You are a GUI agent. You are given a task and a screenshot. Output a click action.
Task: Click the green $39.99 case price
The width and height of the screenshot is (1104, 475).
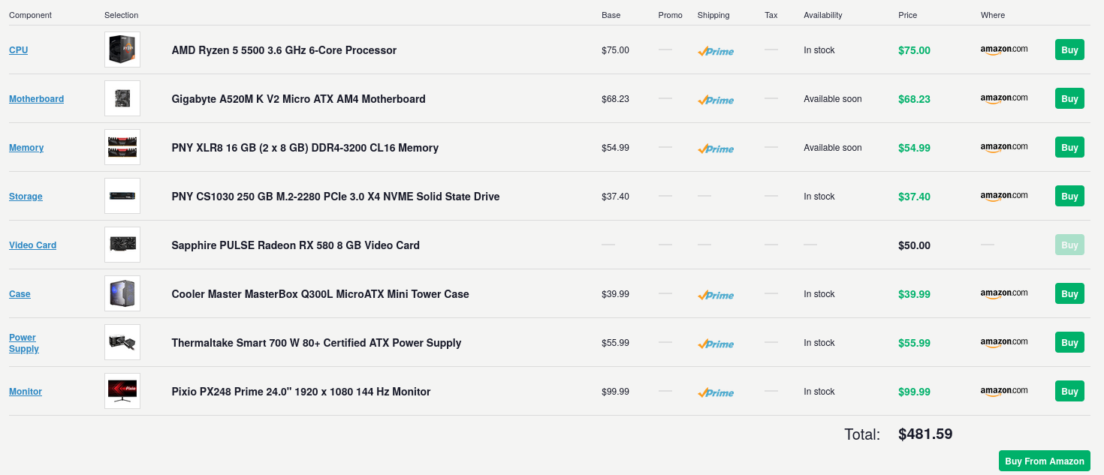[x=914, y=294]
